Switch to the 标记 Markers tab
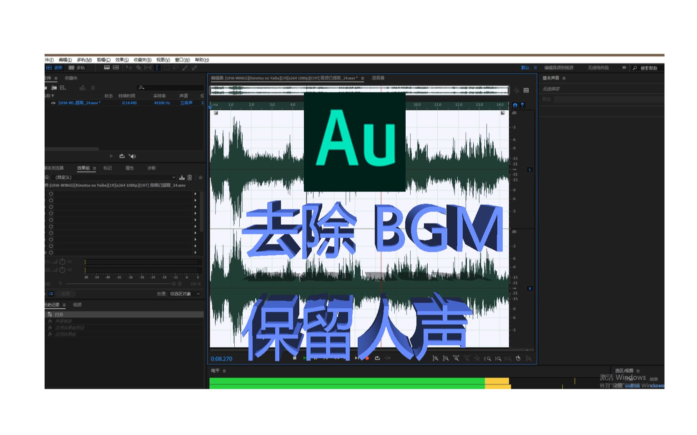The width and height of the screenshot is (697, 435). (108, 168)
